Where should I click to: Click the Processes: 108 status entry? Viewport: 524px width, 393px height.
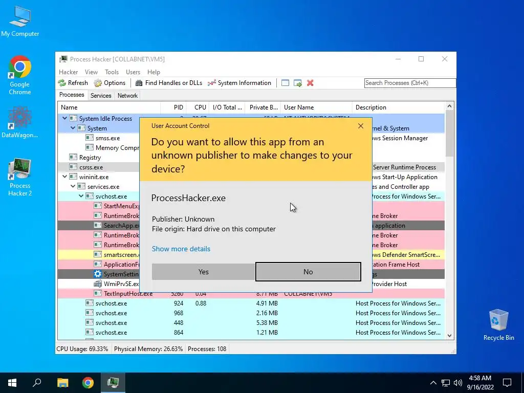207,349
